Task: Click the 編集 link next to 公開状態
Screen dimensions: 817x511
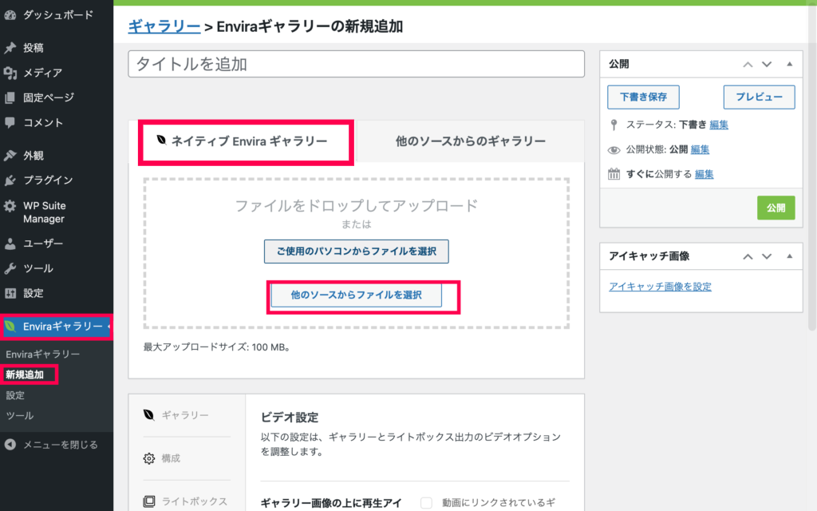Action: (700, 149)
